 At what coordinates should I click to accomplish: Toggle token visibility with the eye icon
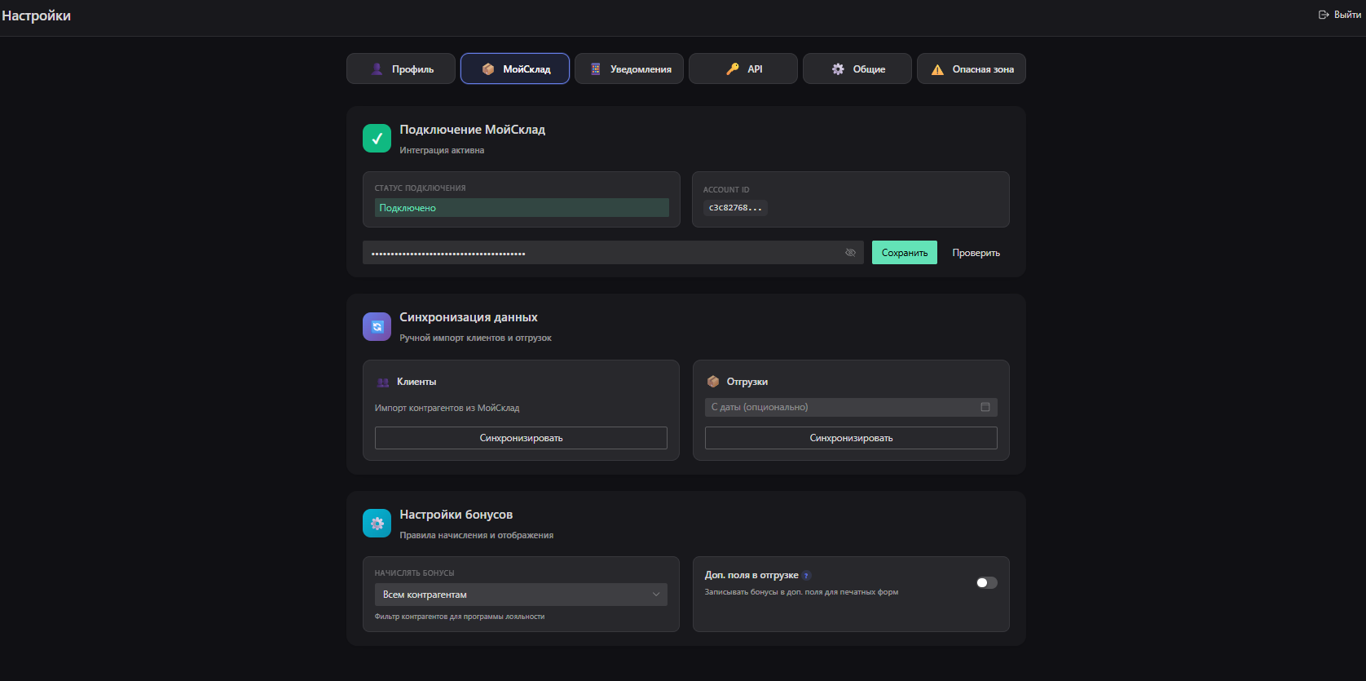850,253
